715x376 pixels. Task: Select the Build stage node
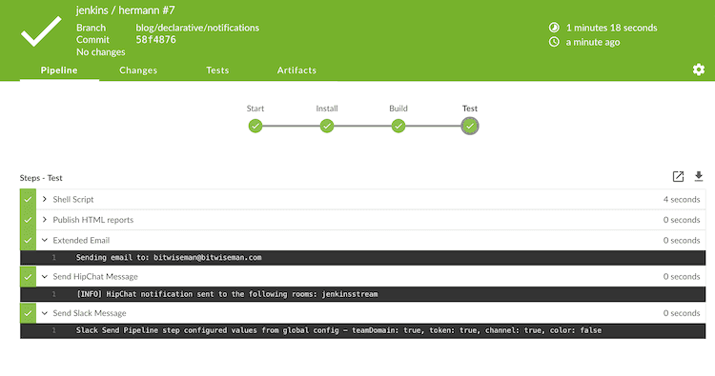click(398, 126)
